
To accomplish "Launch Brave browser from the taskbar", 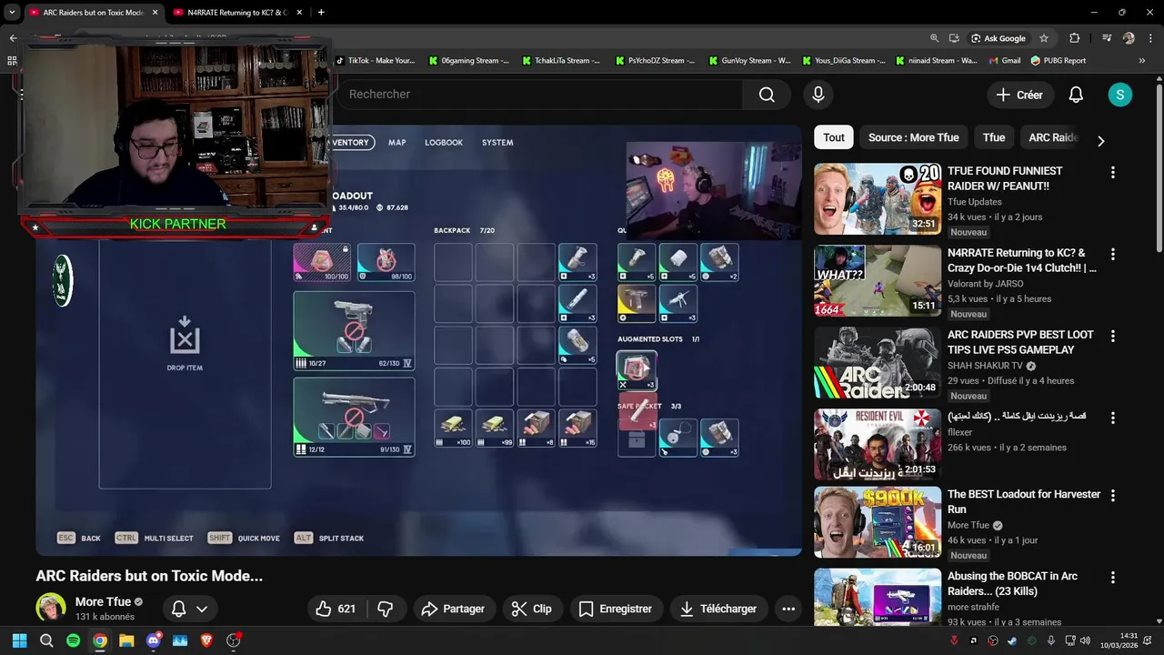I will pos(206,640).
